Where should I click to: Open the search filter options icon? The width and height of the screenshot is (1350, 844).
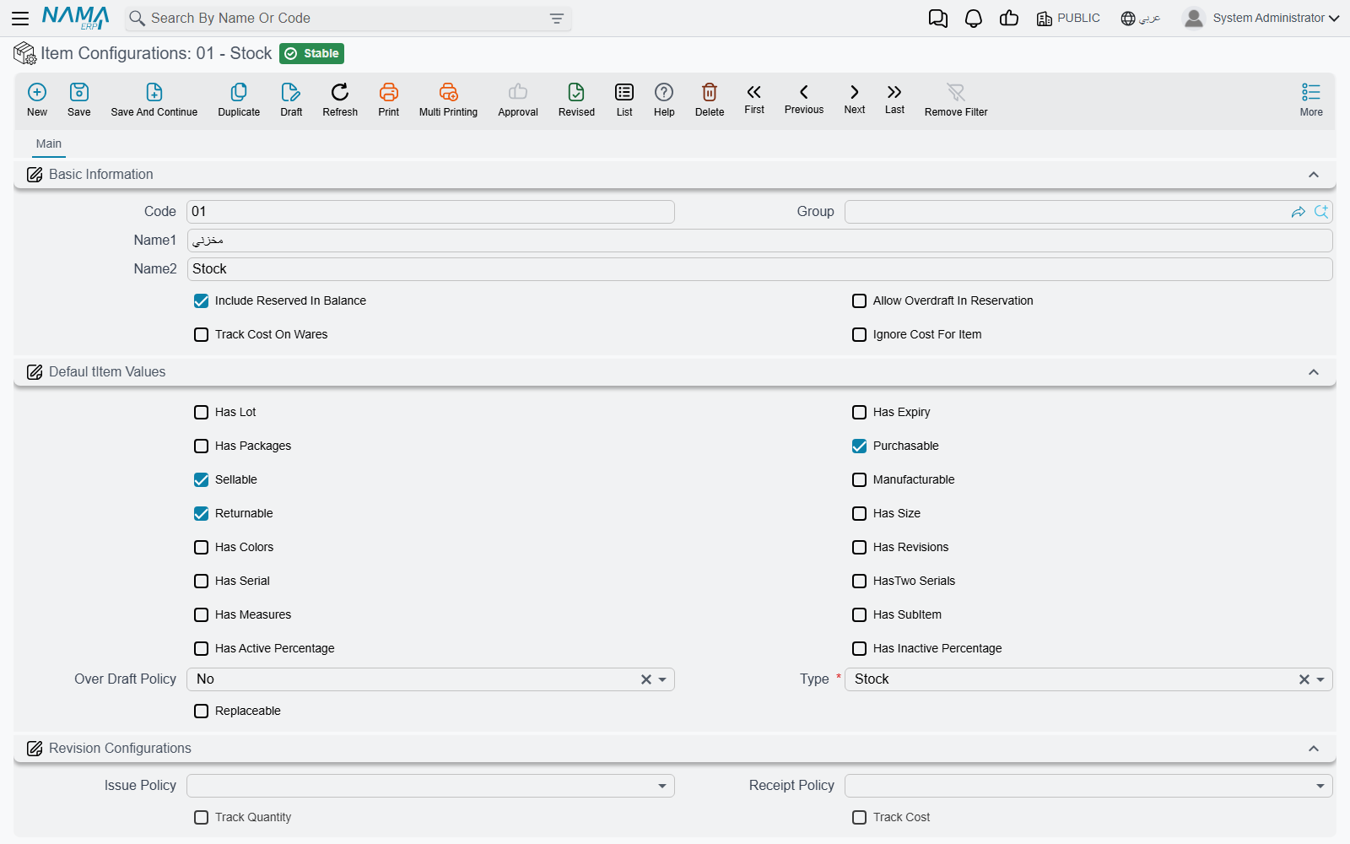(557, 19)
